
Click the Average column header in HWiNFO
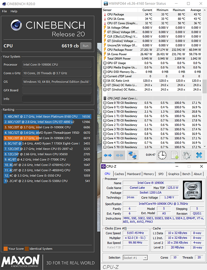click(x=194, y=10)
